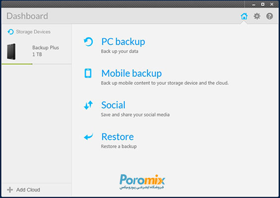Click the Backup Plus device name

(46, 48)
